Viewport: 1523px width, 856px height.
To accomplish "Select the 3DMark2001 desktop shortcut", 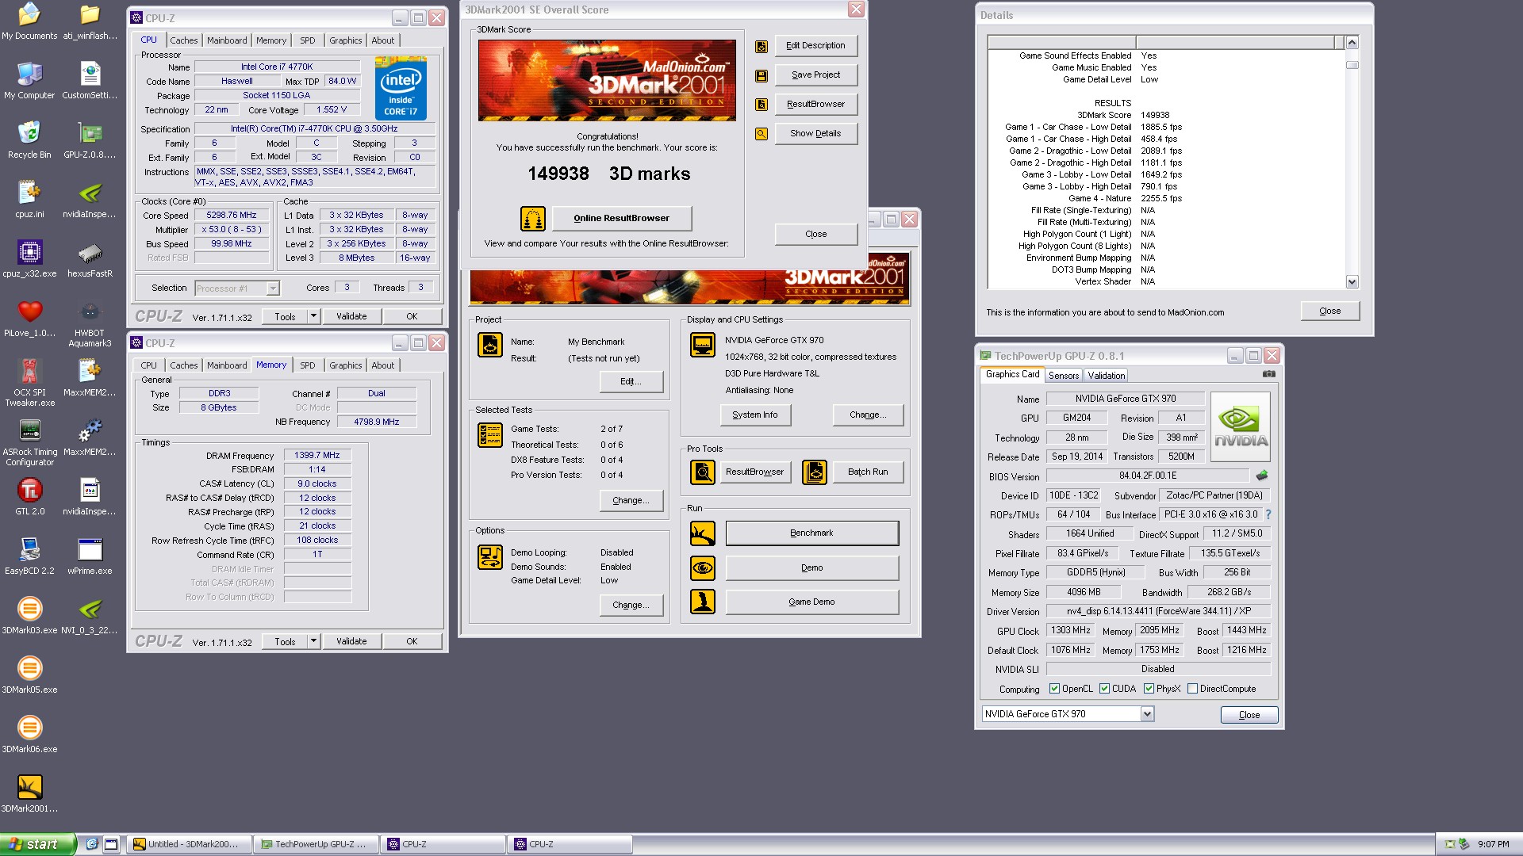I will [29, 793].
